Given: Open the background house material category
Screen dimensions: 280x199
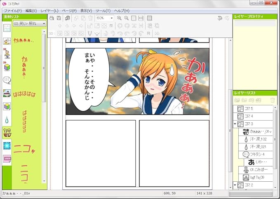Looking at the screenshot, I should tap(7, 93).
